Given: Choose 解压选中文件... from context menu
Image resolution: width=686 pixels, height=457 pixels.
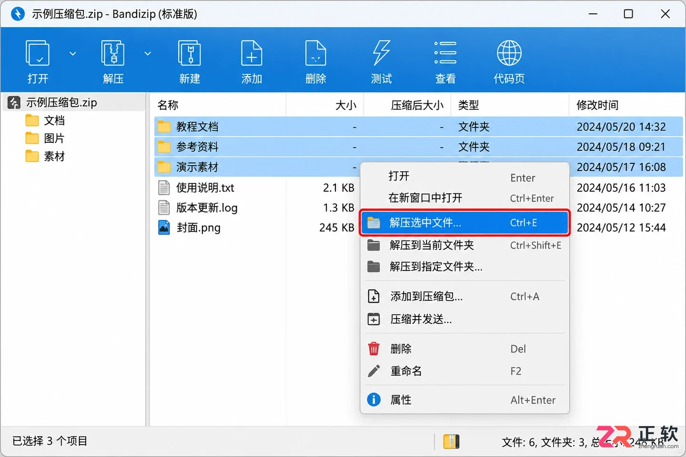Looking at the screenshot, I should [x=464, y=222].
